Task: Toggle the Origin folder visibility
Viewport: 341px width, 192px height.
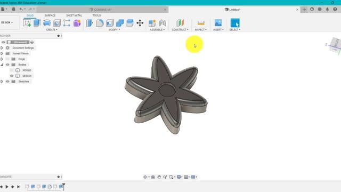Action: (x=7, y=59)
